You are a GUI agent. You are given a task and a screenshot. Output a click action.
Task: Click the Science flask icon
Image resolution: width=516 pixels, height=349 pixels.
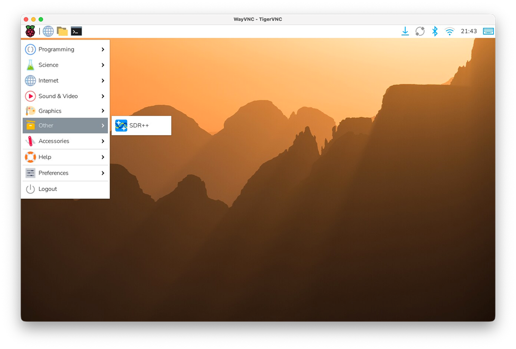point(30,65)
